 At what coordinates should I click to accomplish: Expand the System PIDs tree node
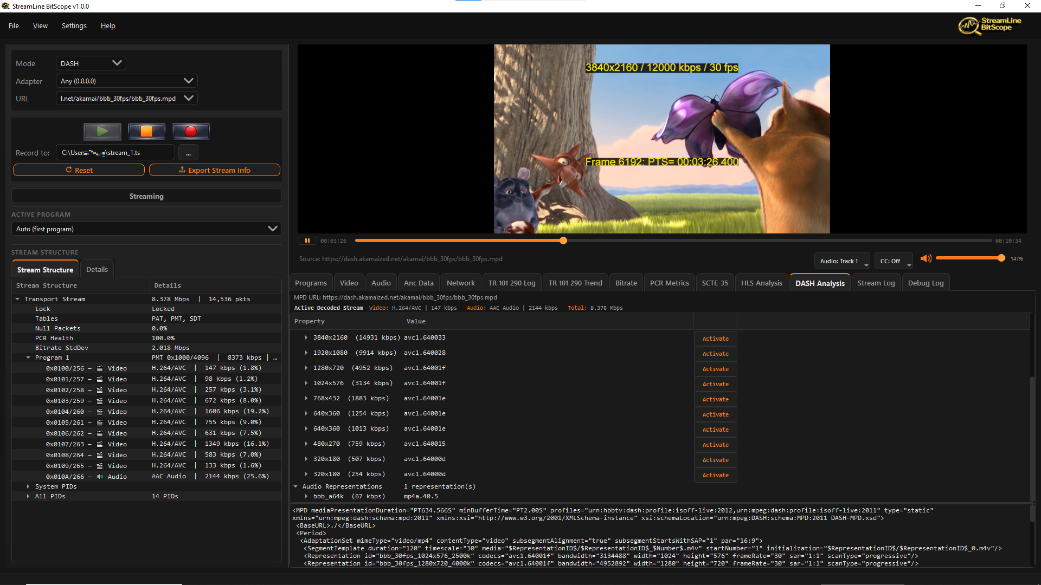pyautogui.click(x=28, y=487)
